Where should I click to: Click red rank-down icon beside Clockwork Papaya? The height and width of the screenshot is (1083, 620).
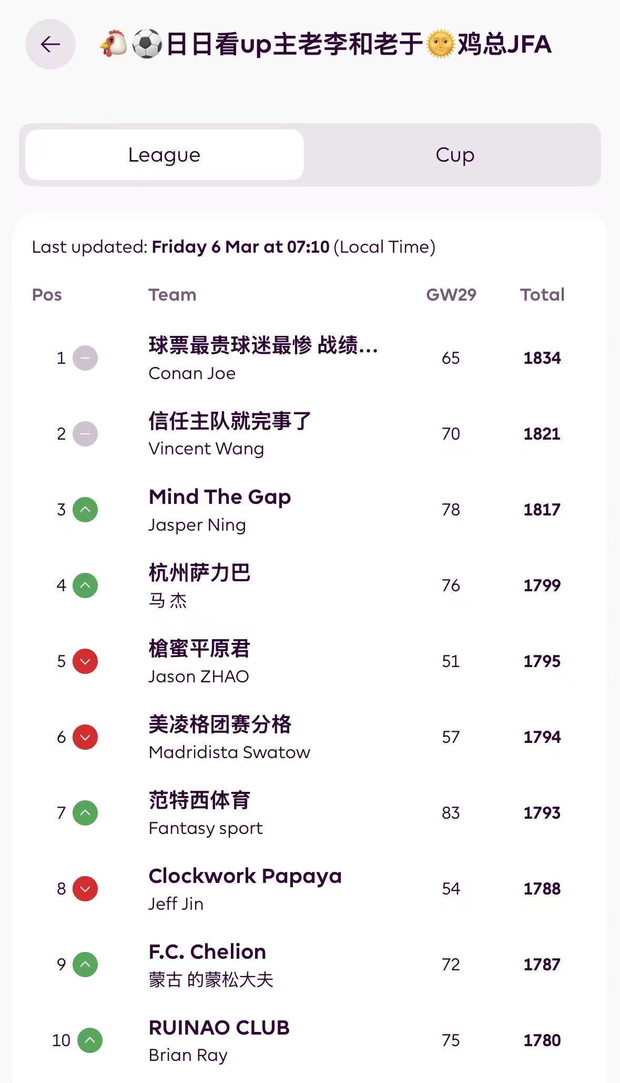point(85,889)
